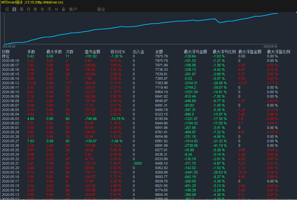Select the 2020.06.03 row date
The height and width of the screenshot is (200, 297).
[x=11, y=119]
